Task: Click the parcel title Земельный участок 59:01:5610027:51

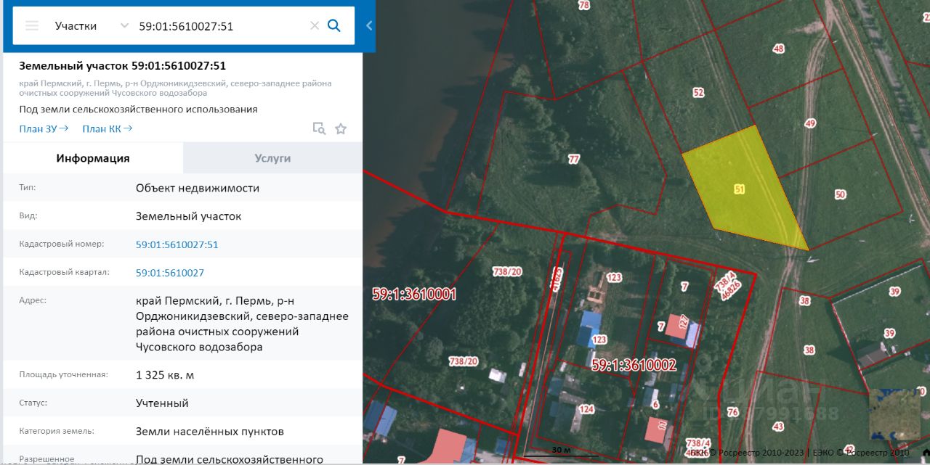Action: (x=122, y=65)
